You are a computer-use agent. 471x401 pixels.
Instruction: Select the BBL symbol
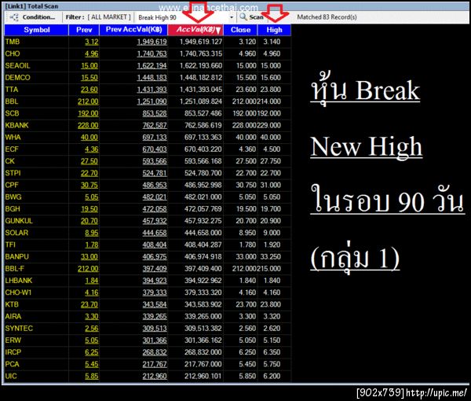[x=12, y=101]
